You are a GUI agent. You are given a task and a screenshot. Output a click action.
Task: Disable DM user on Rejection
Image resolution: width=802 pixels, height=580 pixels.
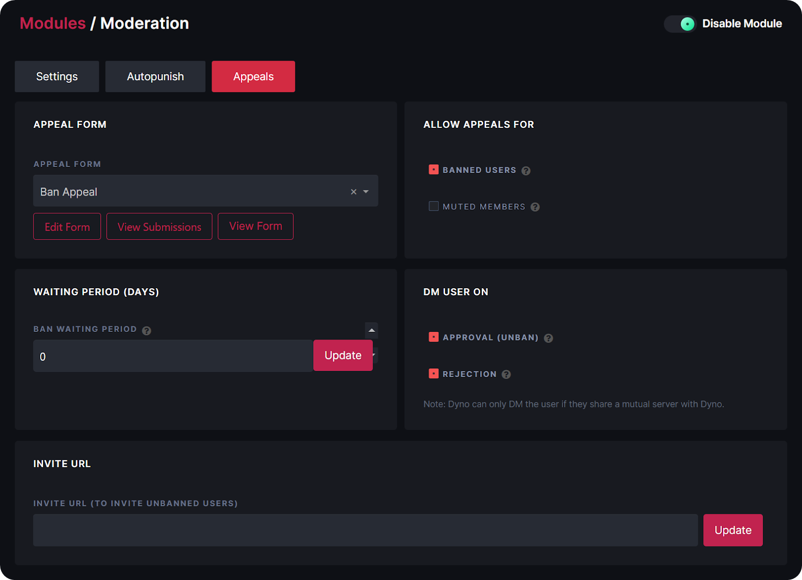433,373
